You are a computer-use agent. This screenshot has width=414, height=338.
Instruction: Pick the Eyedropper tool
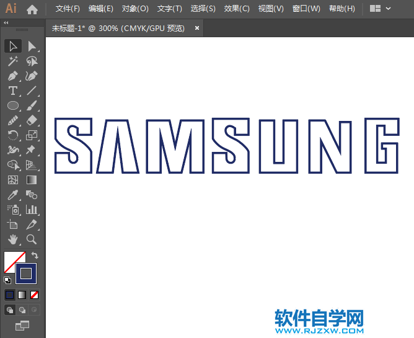[x=13, y=195]
